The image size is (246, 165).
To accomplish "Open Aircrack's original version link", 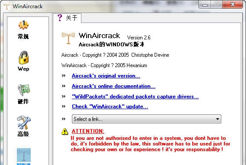I will pos(106,76).
